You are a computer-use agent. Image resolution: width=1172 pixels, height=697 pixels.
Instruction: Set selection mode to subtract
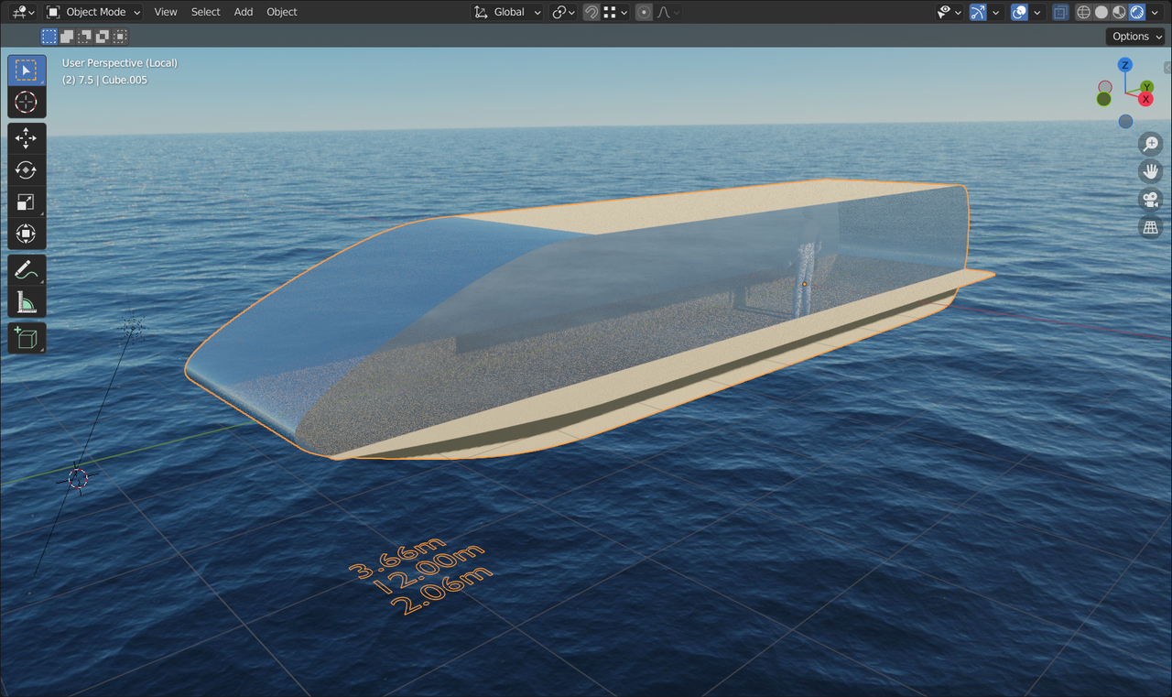coord(84,37)
